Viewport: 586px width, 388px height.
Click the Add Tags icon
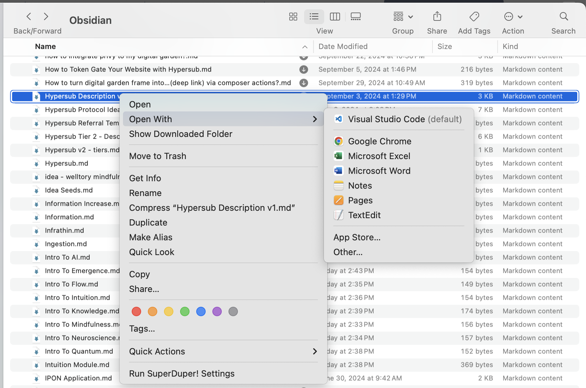[x=474, y=16]
